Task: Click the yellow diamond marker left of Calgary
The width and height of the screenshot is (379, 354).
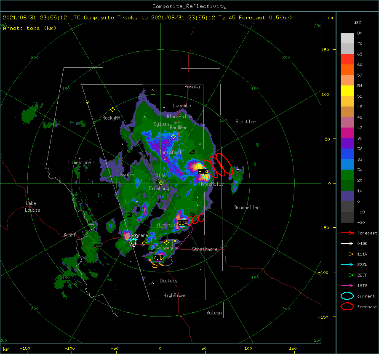Action: coord(144,243)
